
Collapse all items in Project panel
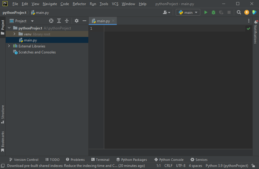point(67,21)
